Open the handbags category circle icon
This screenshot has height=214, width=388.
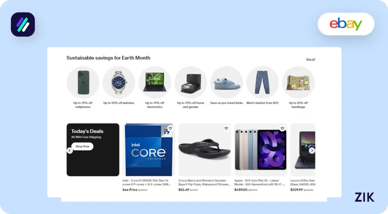point(298,82)
